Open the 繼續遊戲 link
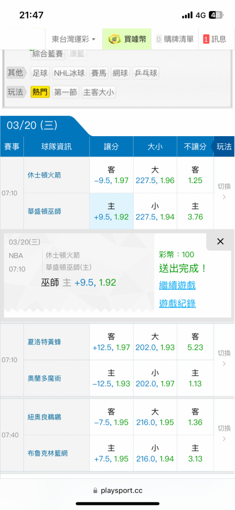235x510 pixels. tap(177, 286)
